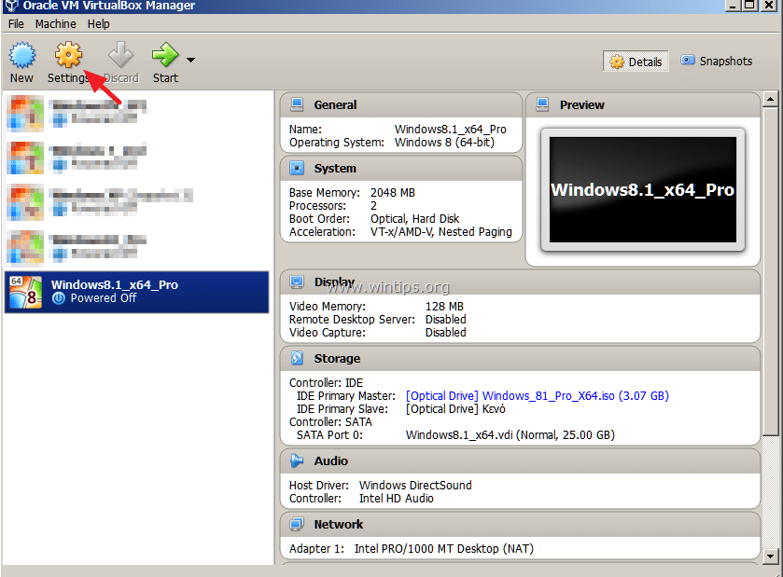The height and width of the screenshot is (577, 783).
Task: Open the General section header link
Action: (x=335, y=104)
